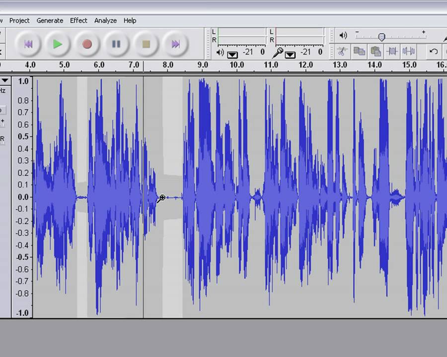The height and width of the screenshot is (357, 447).
Task: Silence the selected audio
Action: point(409,52)
